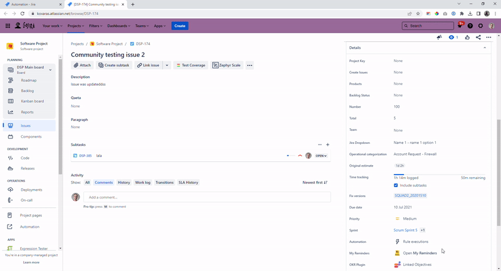Uncheck Include subtasks checkbox
The image size is (501, 271).
(396, 185)
